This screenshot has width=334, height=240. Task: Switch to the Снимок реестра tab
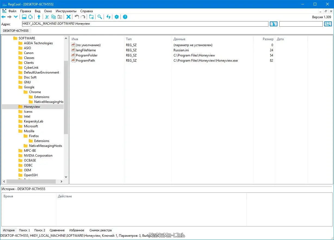(x=101, y=230)
